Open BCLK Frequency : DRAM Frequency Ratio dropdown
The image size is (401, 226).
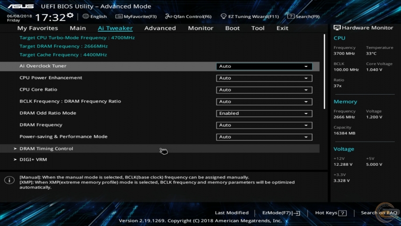(264, 102)
